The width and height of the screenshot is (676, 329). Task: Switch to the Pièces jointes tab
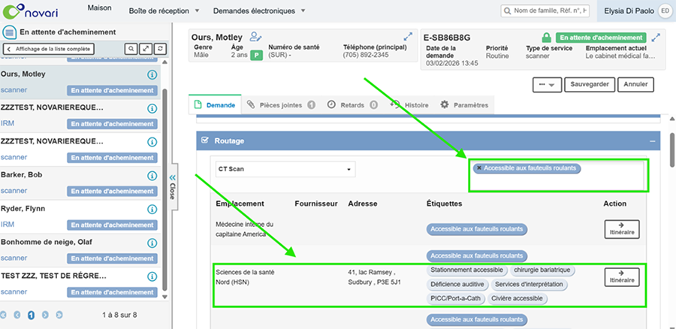coord(281,104)
